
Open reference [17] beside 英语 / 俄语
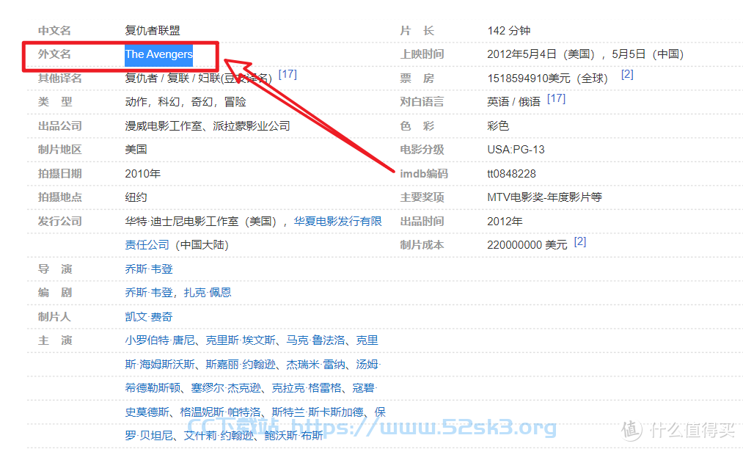(556, 98)
